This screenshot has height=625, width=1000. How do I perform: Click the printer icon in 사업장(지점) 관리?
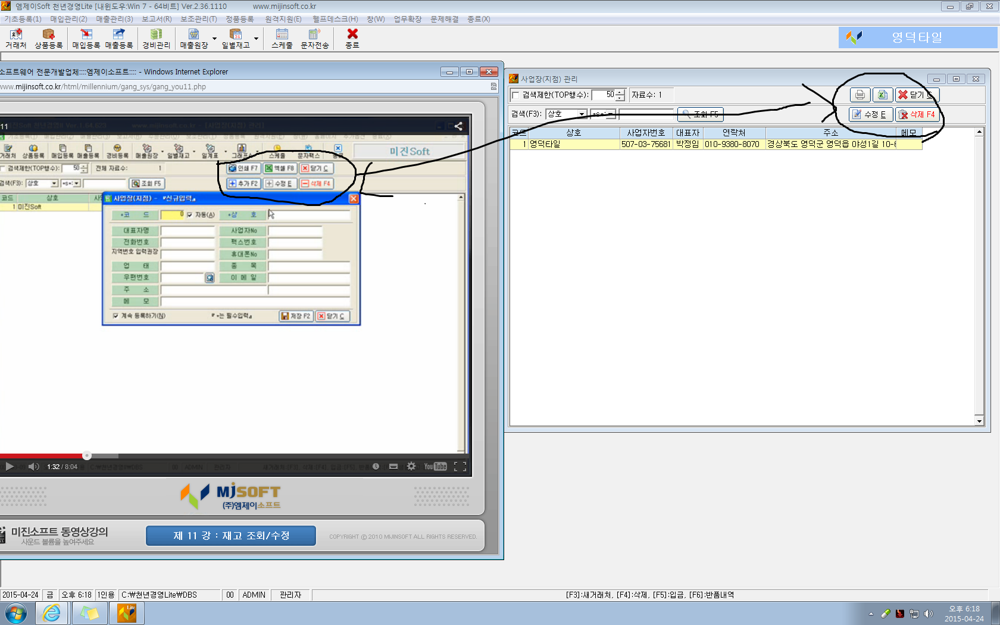coord(860,95)
